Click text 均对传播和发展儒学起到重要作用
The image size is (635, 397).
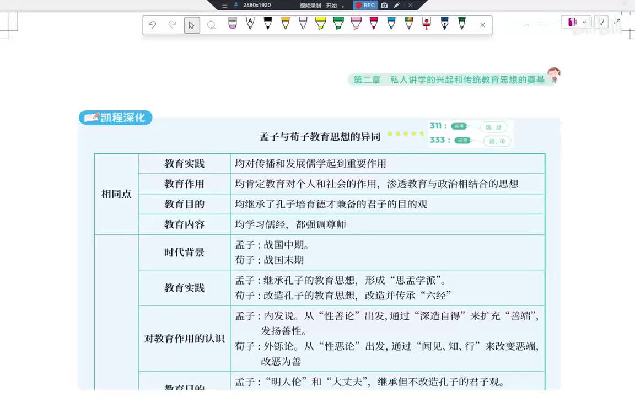click(311, 164)
